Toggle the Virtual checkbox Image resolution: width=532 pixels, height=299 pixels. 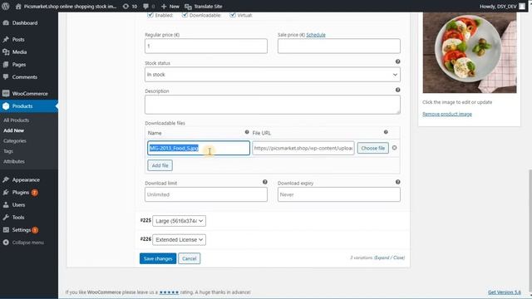(x=233, y=15)
